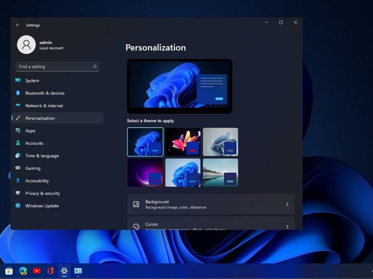373x279 pixels.
Task: Close the Settings window
Action: (x=295, y=22)
